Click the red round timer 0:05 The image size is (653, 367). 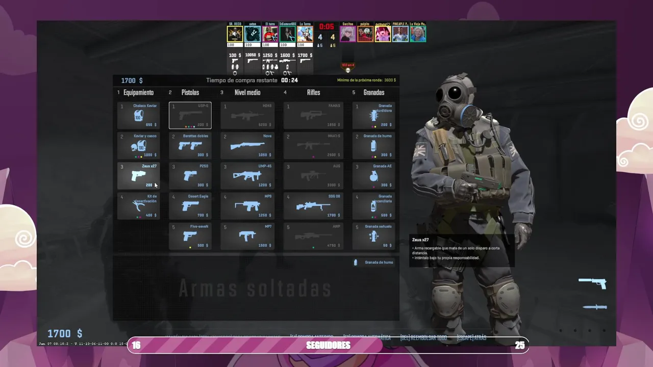point(326,27)
